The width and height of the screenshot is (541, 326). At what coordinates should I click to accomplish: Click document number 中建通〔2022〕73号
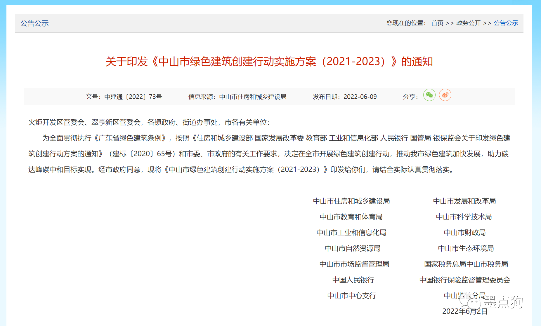pos(133,97)
